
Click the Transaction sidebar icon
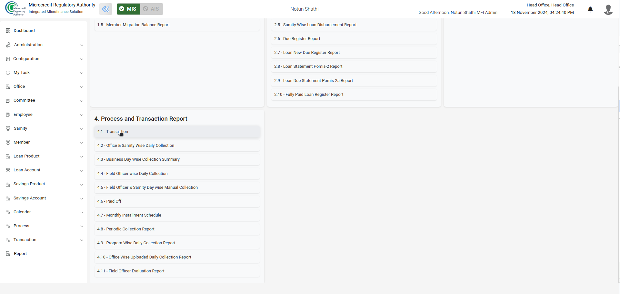pyautogui.click(x=8, y=240)
